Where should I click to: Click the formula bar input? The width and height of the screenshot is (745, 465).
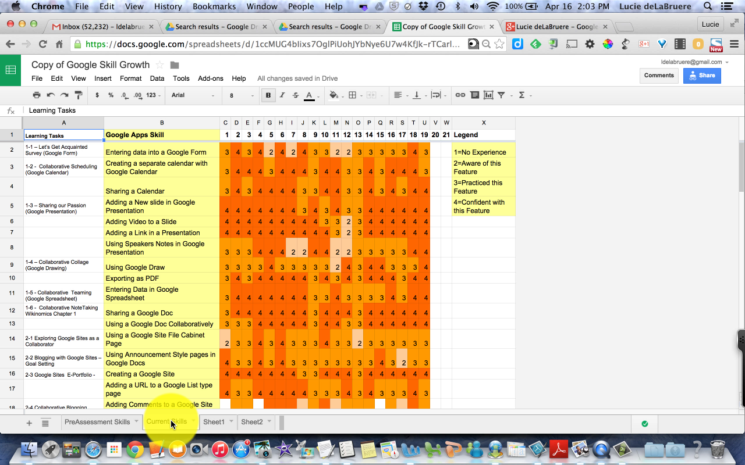[384, 110]
